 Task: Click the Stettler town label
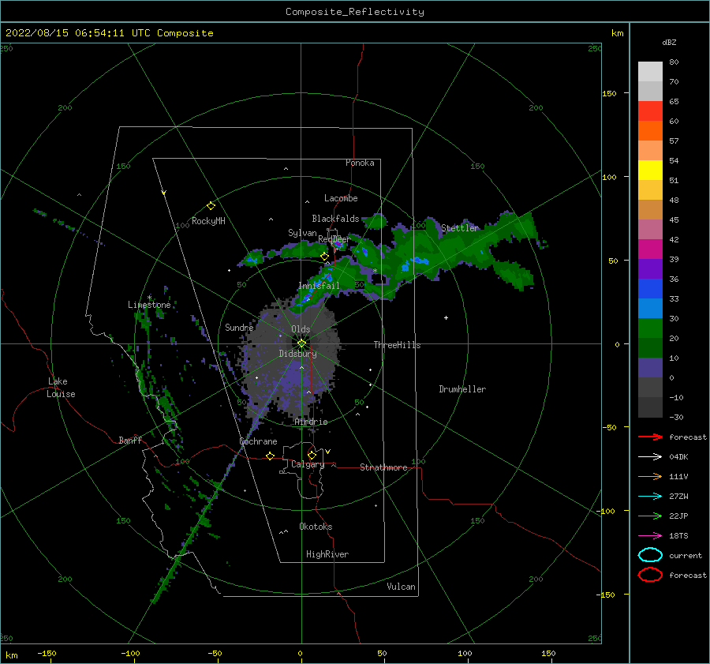tap(460, 228)
